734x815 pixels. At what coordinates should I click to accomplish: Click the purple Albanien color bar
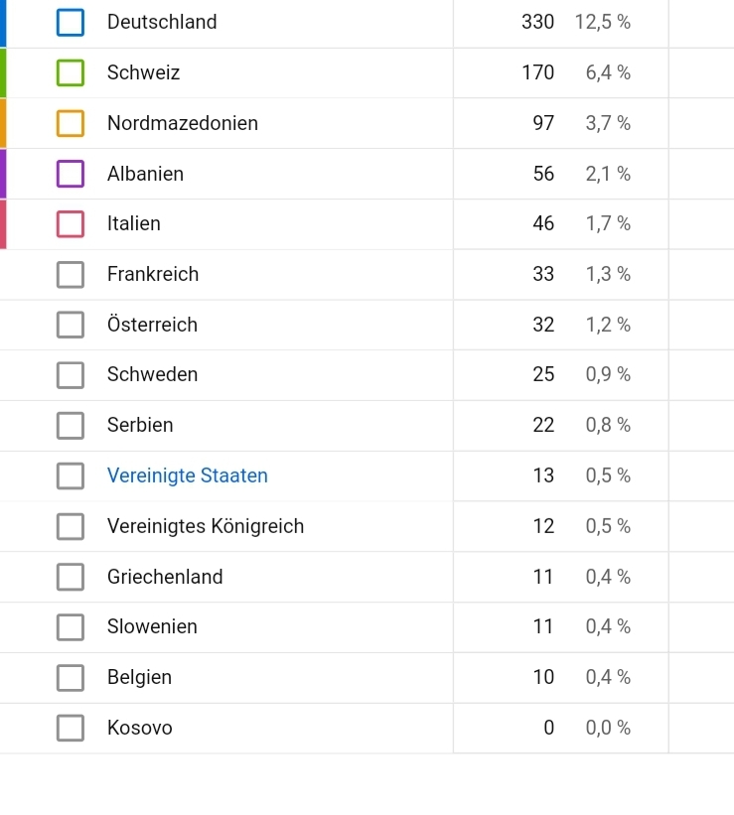point(3,174)
